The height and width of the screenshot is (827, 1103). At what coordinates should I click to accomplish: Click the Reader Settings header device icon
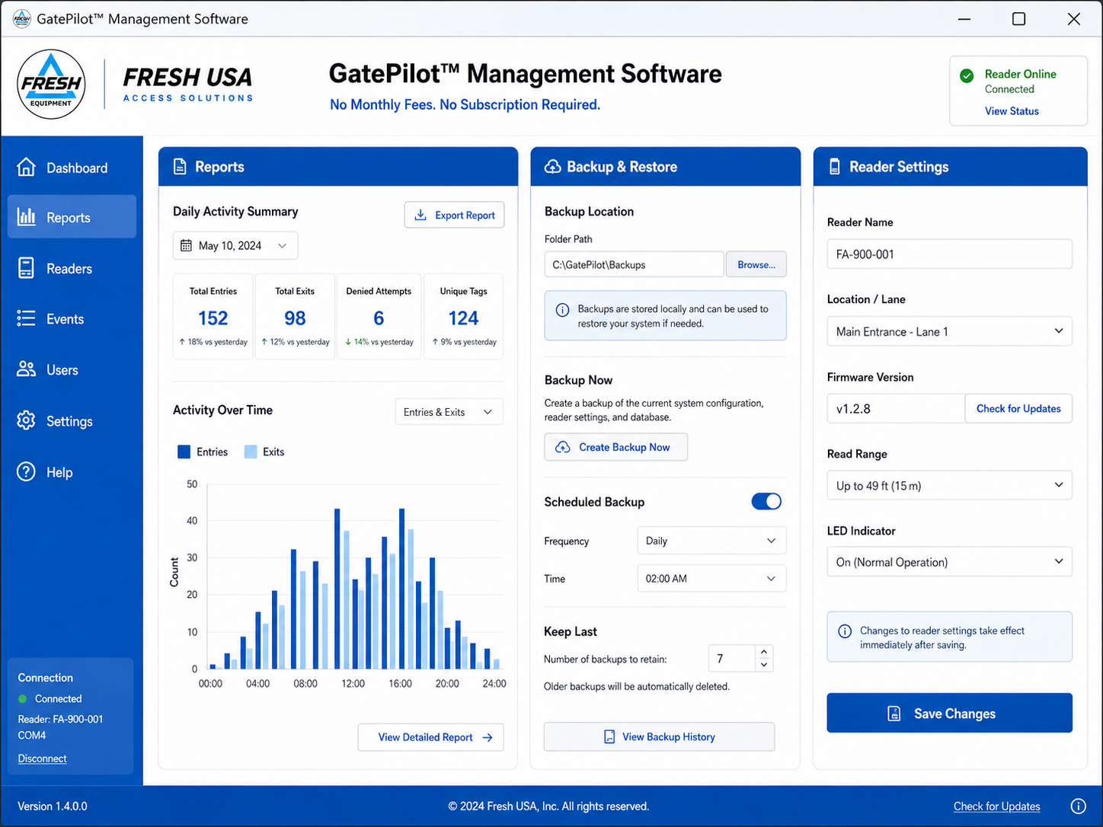[835, 167]
